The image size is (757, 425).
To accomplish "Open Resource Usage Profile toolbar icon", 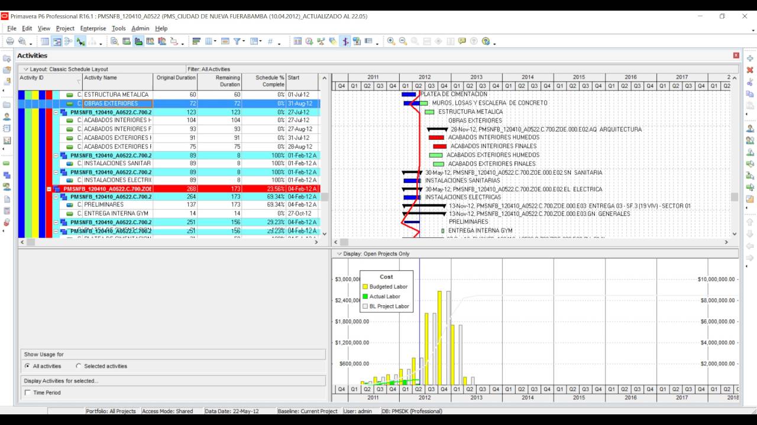I will [x=162, y=41].
